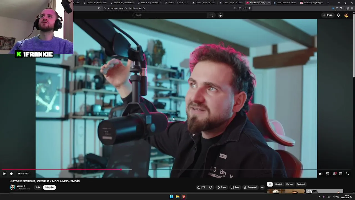Image resolution: width=355 pixels, height=200 pixels.
Task: Open the YouTube account avatar menu
Action: click(346, 15)
